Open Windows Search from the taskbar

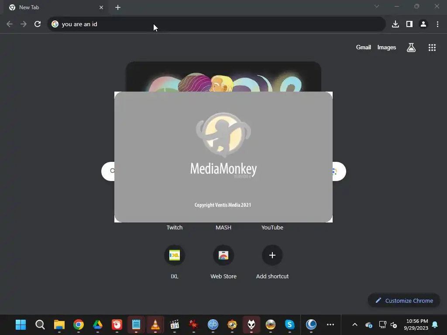[x=40, y=325]
